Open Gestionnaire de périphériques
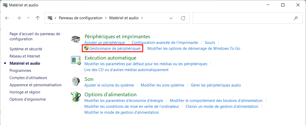 pos(115,48)
